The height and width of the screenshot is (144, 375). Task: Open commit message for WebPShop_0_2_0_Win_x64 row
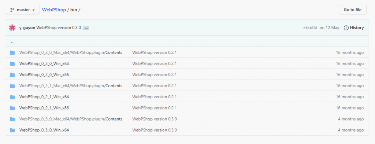[x=155, y=64]
